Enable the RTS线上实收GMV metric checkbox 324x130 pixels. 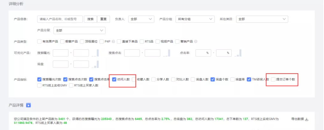40,86
